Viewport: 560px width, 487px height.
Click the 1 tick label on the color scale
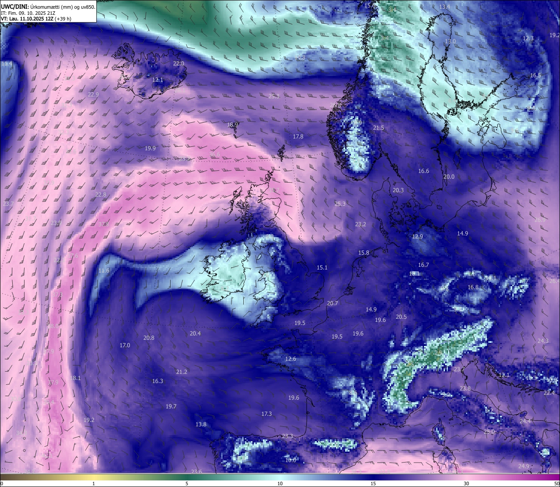94,484
